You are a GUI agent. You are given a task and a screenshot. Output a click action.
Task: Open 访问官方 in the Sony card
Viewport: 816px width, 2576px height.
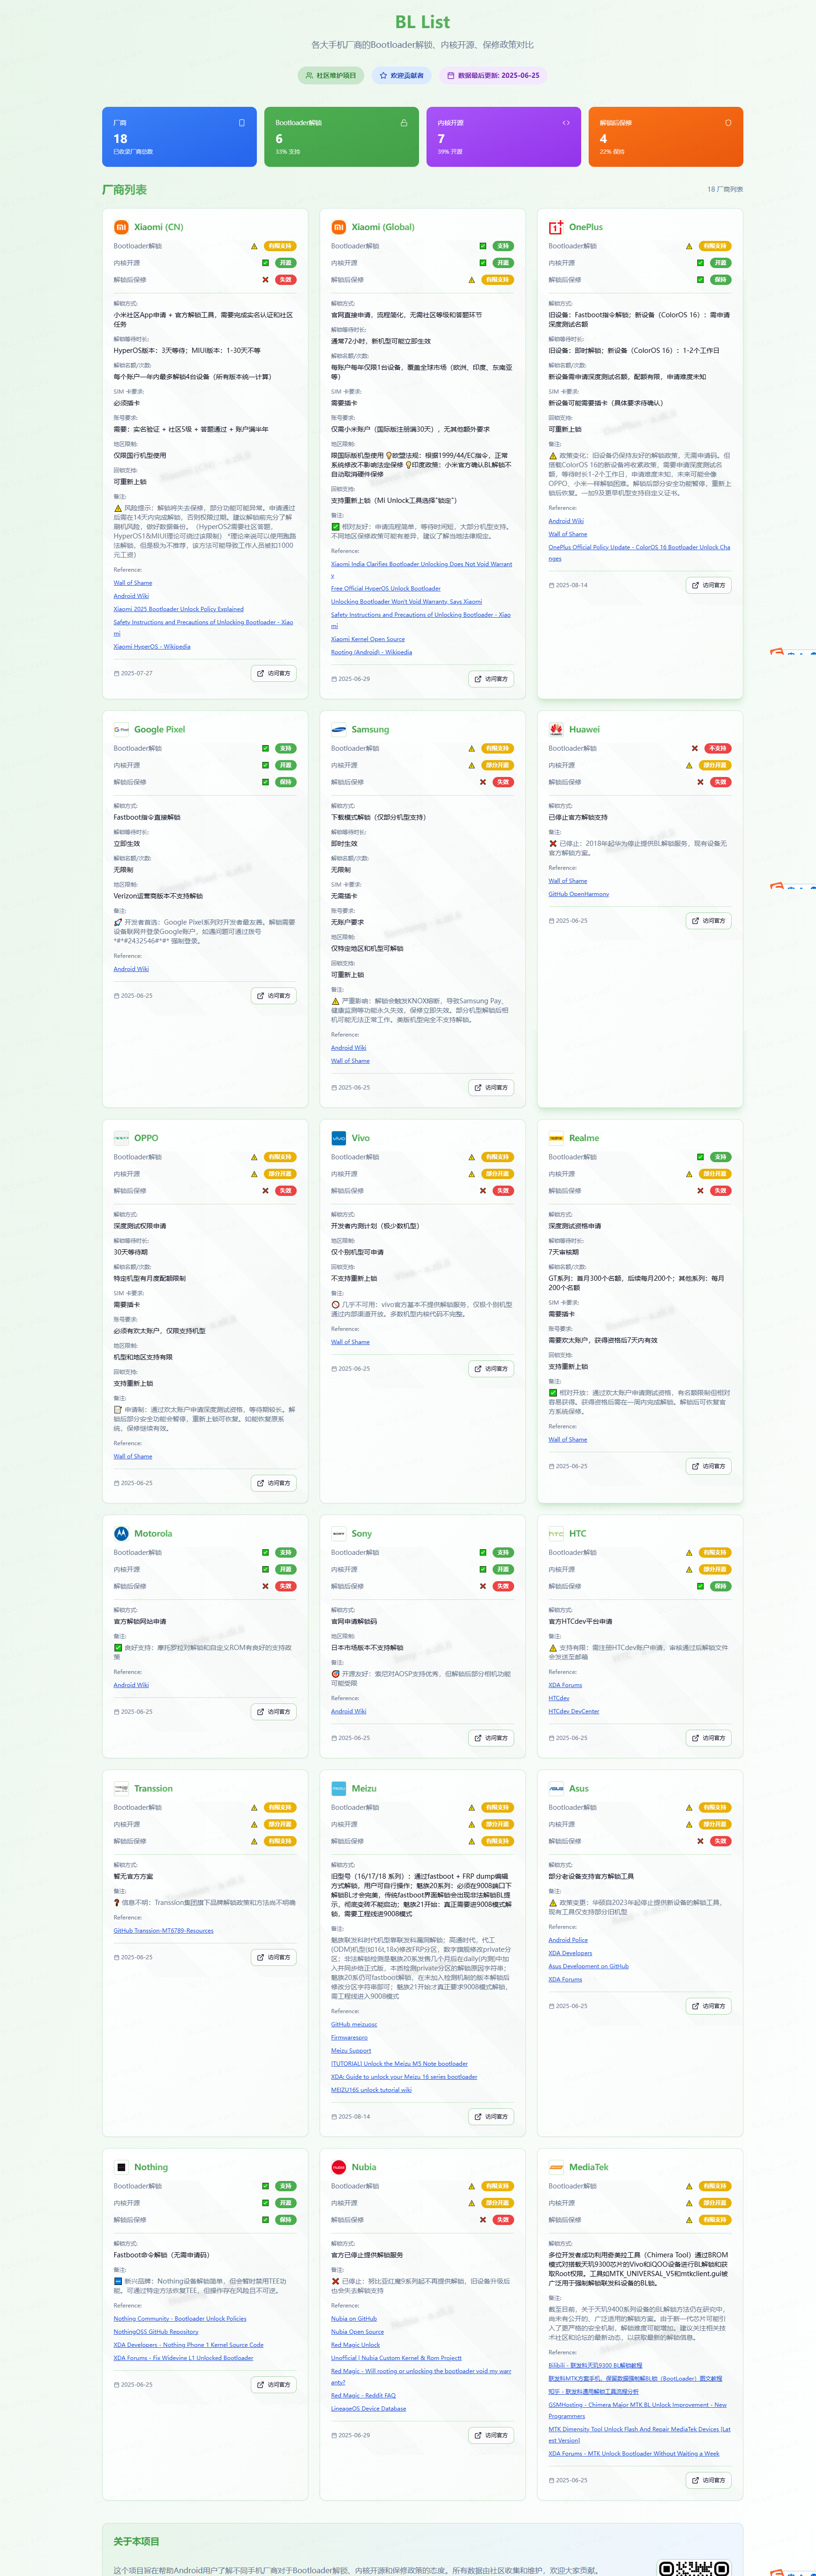(491, 1738)
